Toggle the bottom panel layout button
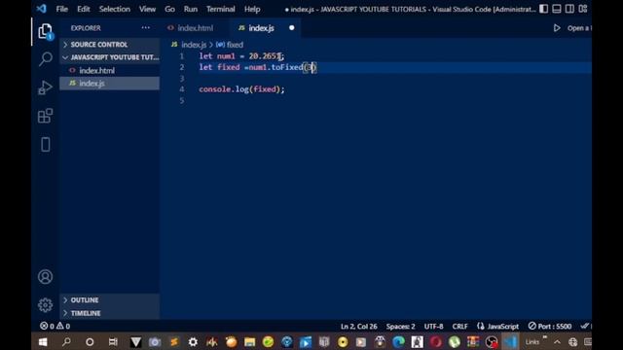This screenshot has height=350, width=623. point(557,9)
